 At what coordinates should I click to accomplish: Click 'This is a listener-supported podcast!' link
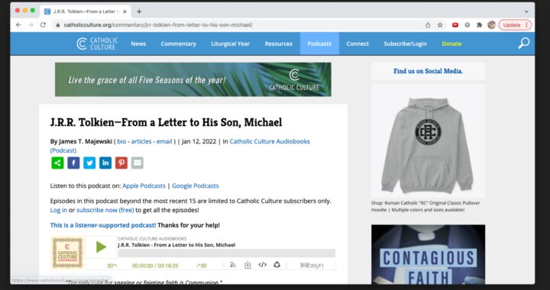(x=103, y=225)
